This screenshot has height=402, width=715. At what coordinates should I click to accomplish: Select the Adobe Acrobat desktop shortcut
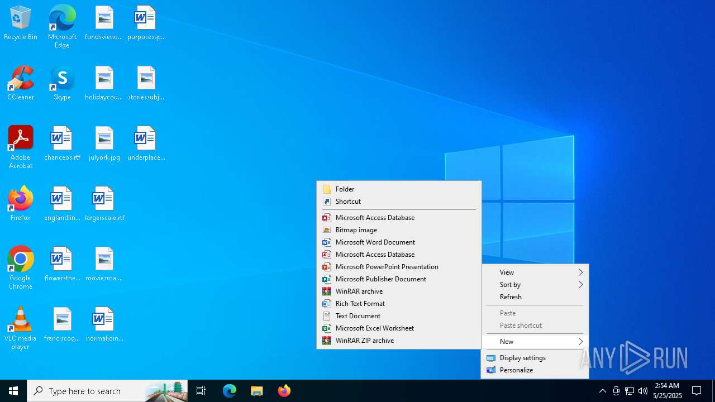click(20, 147)
